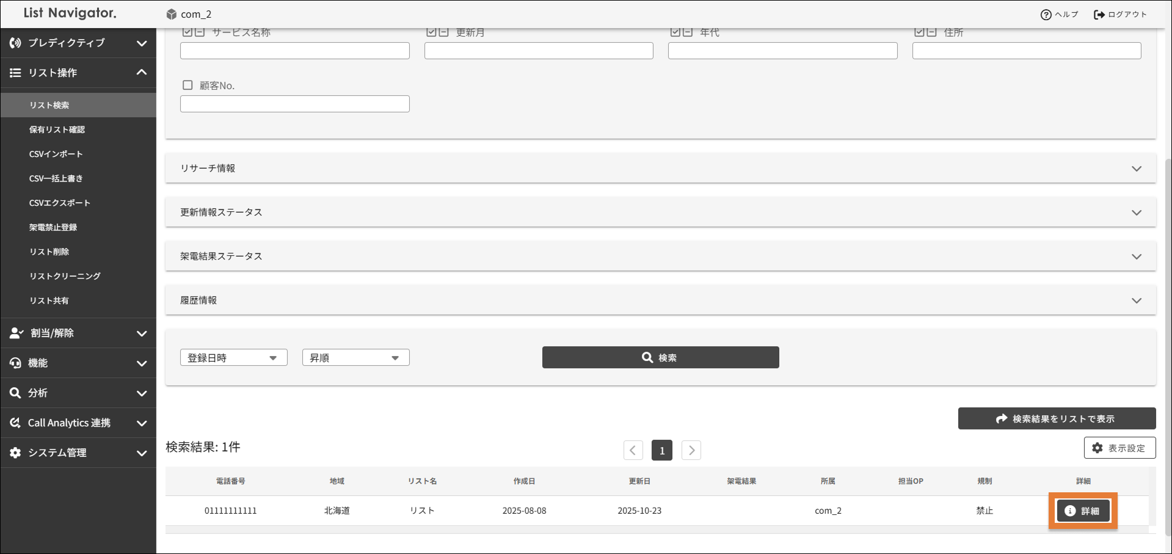The height and width of the screenshot is (554, 1172).
Task: Open the 昇順 sort order dropdown
Action: [x=355, y=357]
